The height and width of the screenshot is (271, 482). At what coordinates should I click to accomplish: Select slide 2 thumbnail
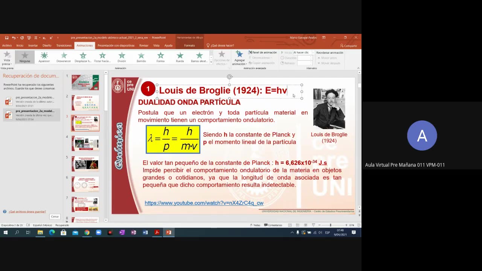(x=85, y=103)
